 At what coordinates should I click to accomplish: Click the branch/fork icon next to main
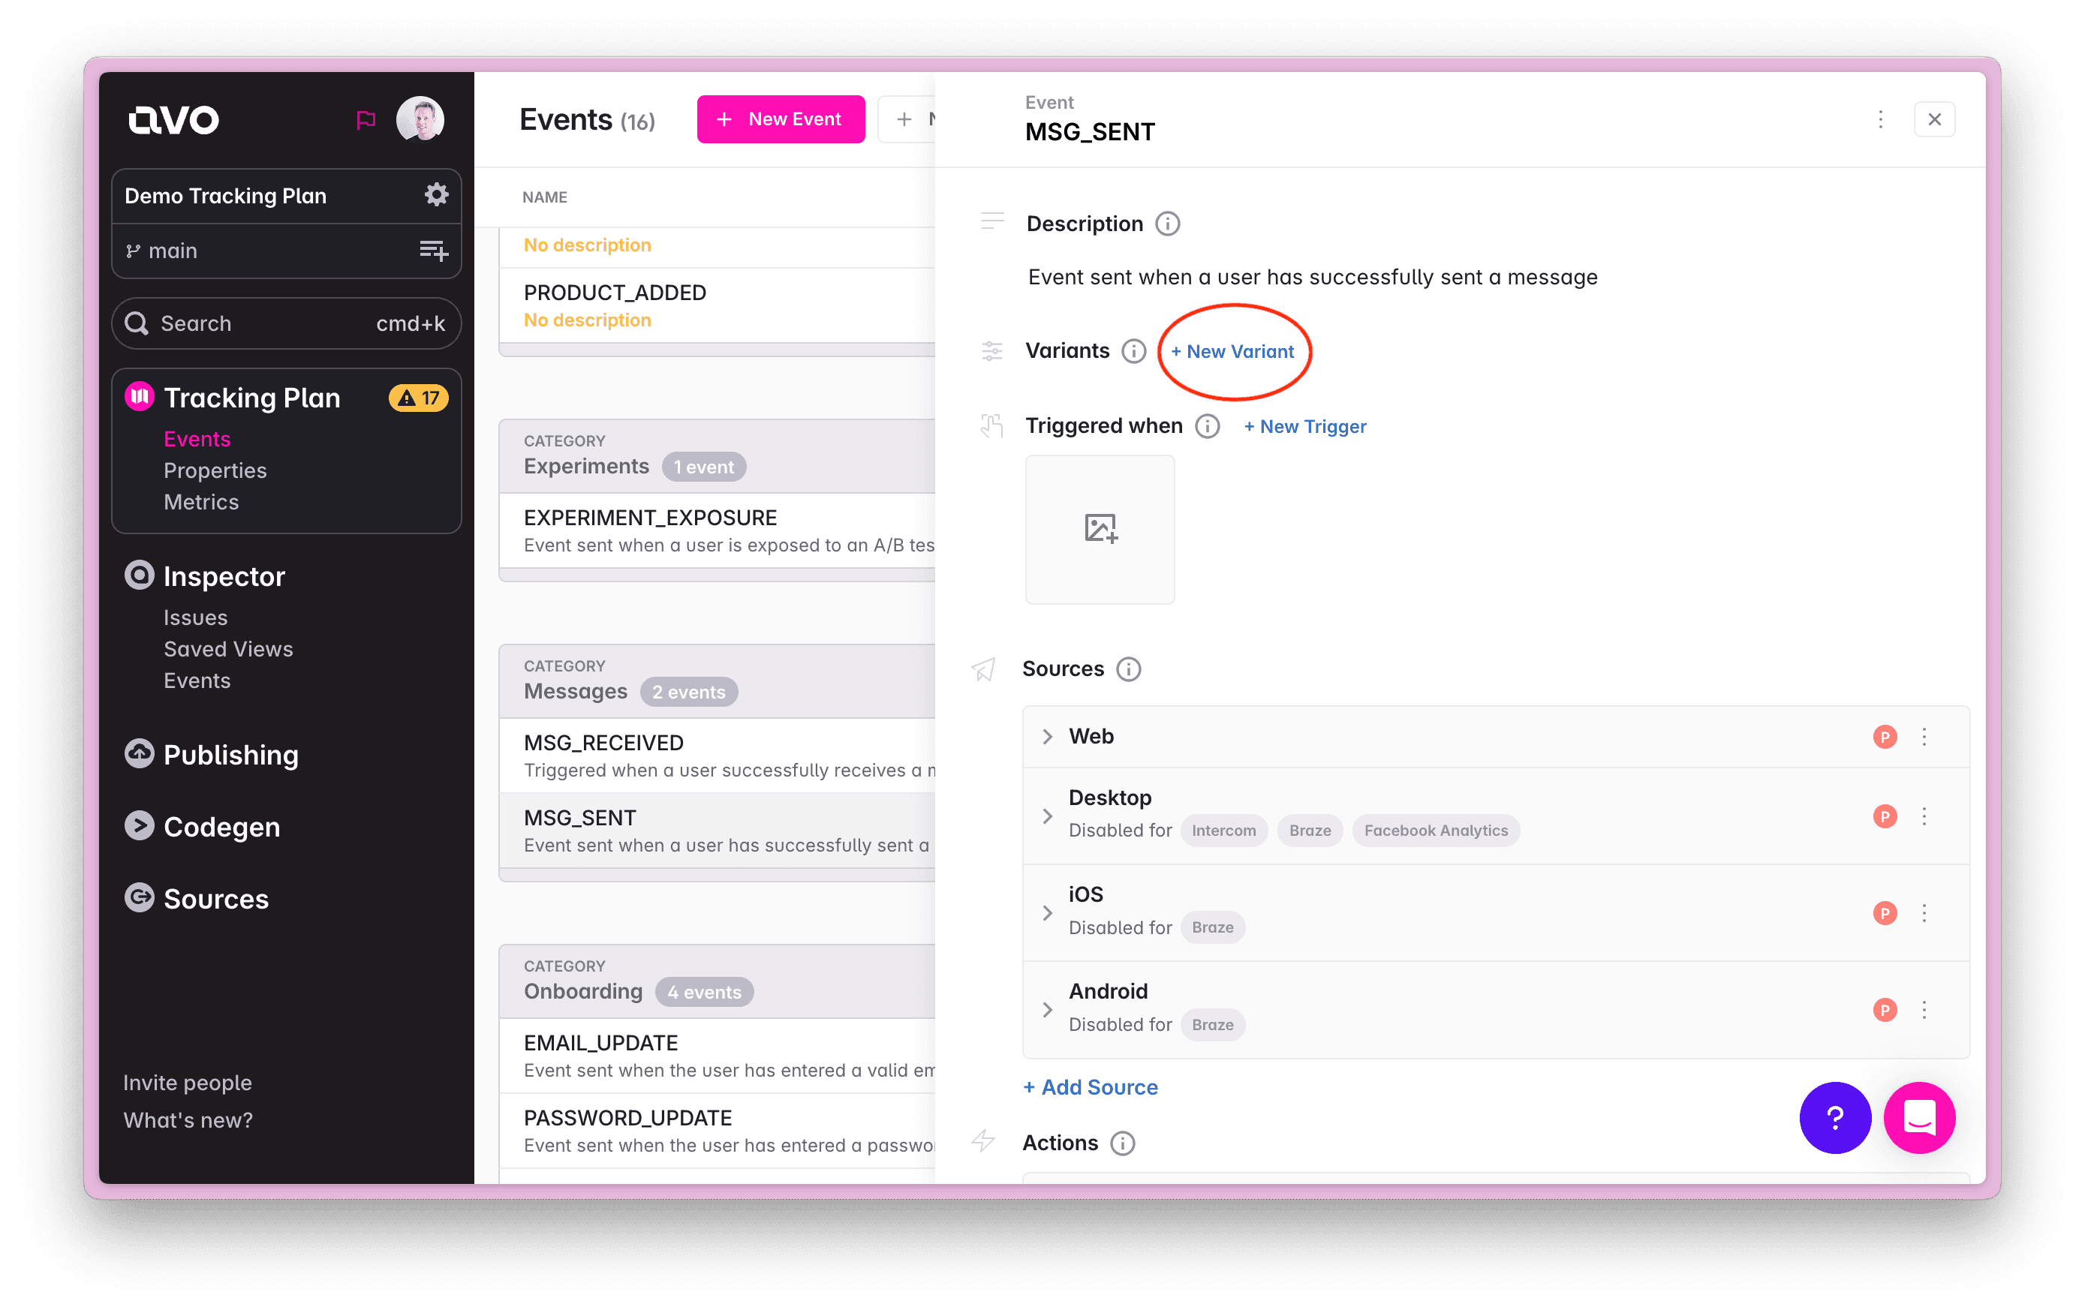137,251
